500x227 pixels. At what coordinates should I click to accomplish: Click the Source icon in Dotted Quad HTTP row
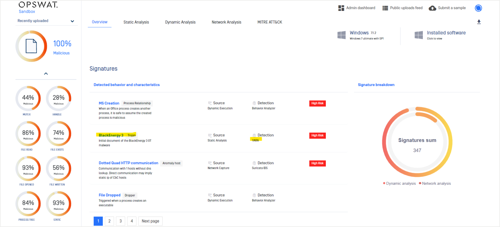(x=210, y=163)
